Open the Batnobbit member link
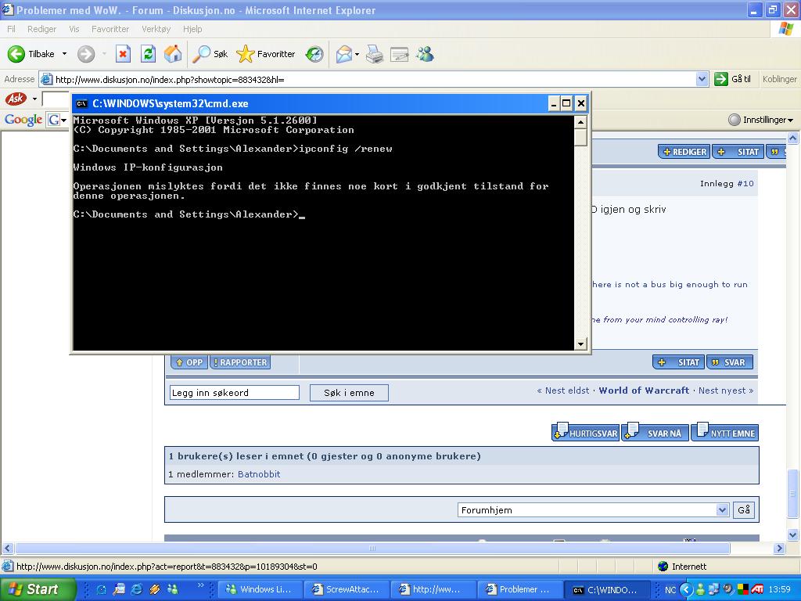801x601 pixels. [x=258, y=474]
